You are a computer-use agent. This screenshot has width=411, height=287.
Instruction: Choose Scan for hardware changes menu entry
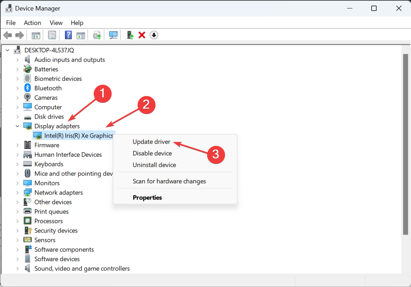point(169,181)
